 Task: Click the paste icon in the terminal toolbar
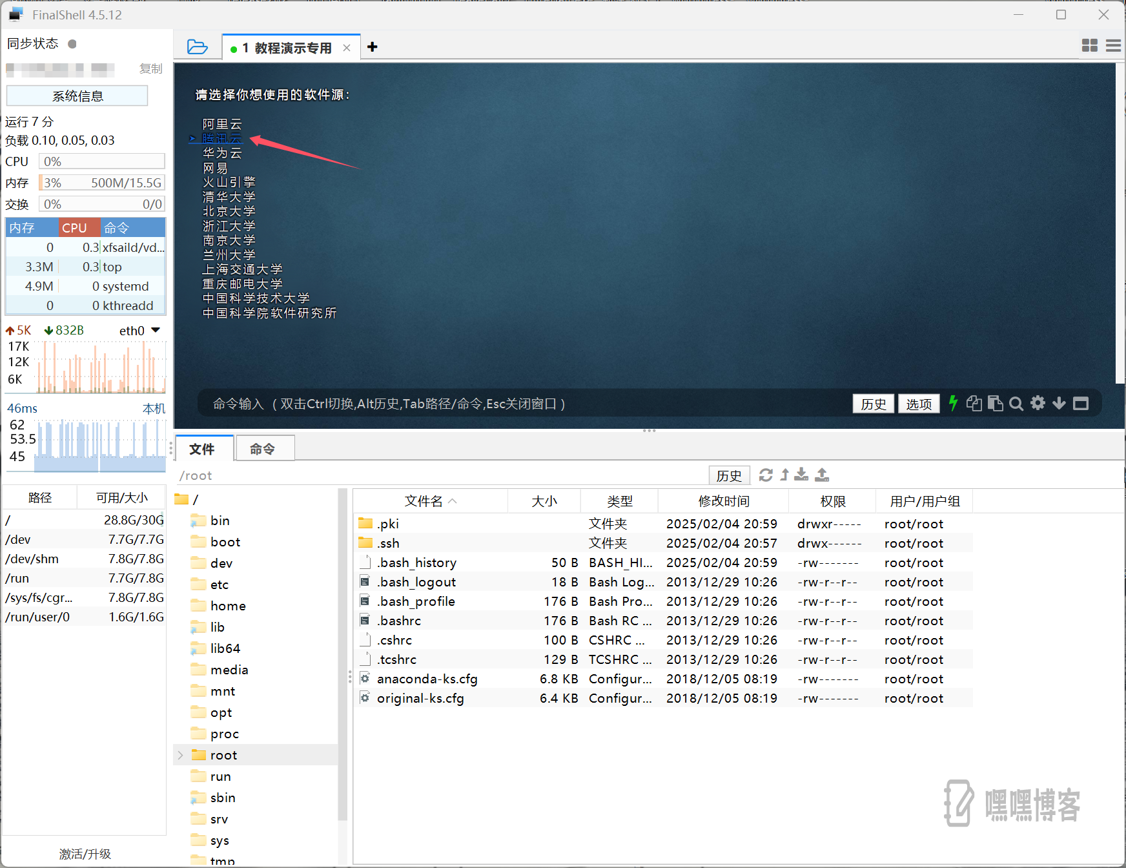pyautogui.click(x=996, y=404)
